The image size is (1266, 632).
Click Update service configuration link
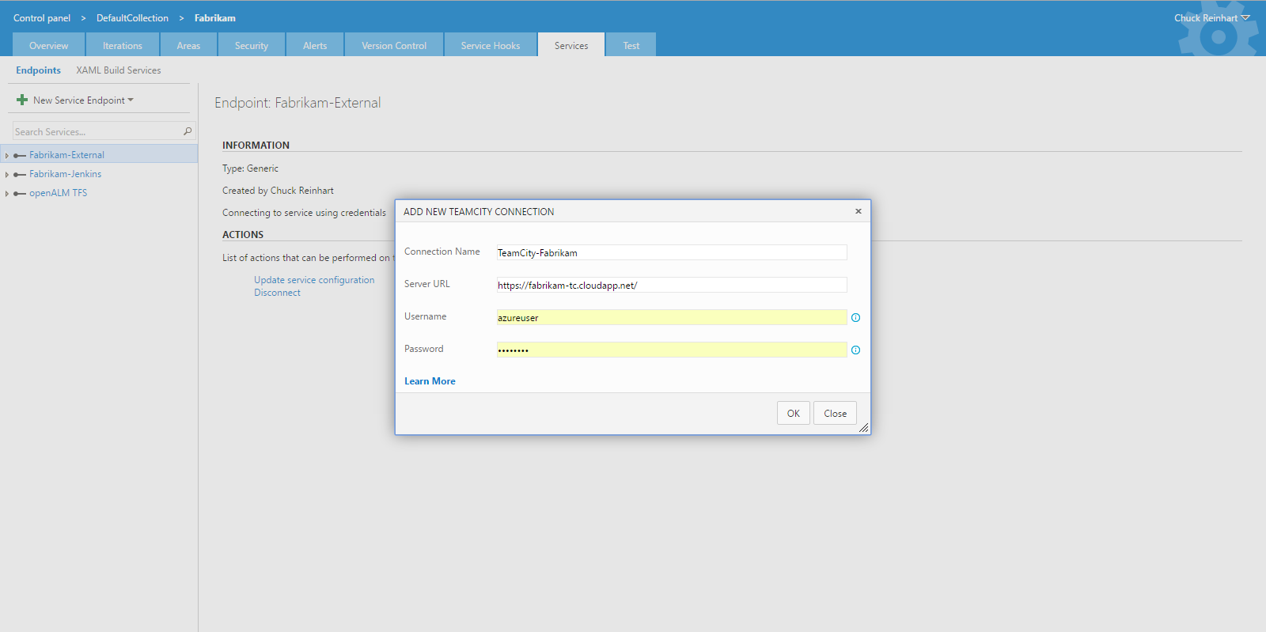coord(314,280)
